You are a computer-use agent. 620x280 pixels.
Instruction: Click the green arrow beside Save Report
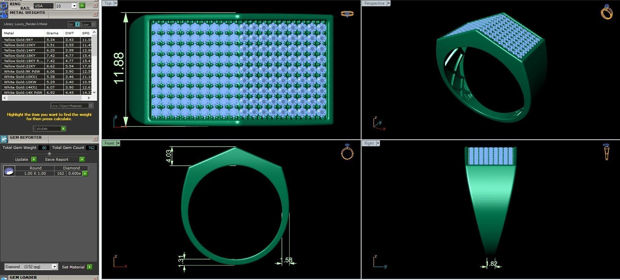(82, 159)
